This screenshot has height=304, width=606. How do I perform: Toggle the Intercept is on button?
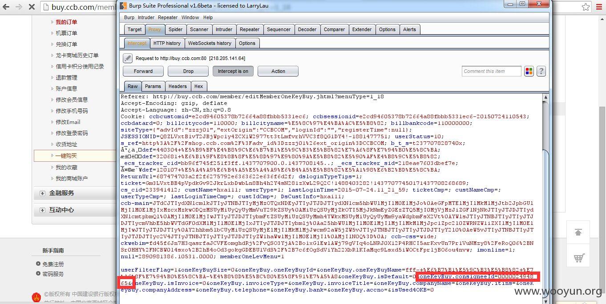tap(233, 71)
